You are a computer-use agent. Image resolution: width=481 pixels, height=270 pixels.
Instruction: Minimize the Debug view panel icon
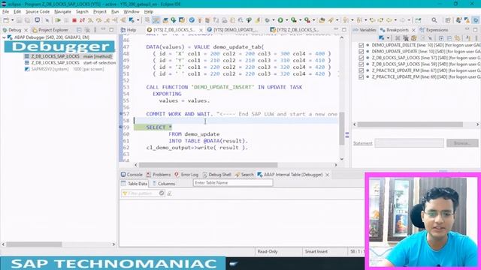(104, 30)
